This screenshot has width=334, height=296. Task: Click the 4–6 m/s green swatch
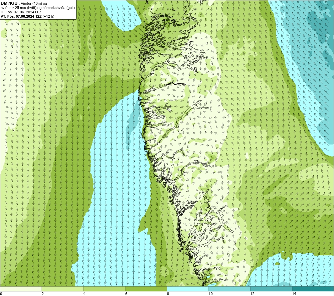click(x=104, y=289)
